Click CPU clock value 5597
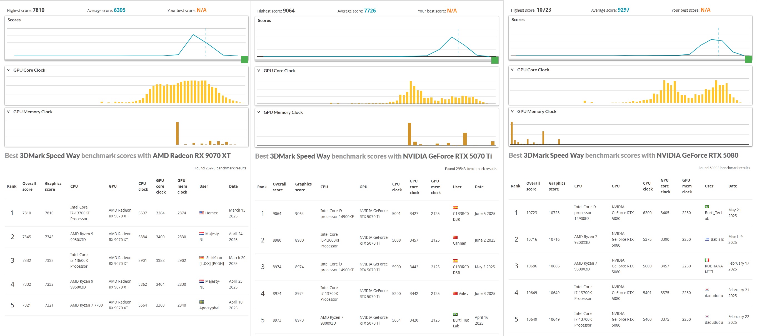The width and height of the screenshot is (757, 336). 143,213
